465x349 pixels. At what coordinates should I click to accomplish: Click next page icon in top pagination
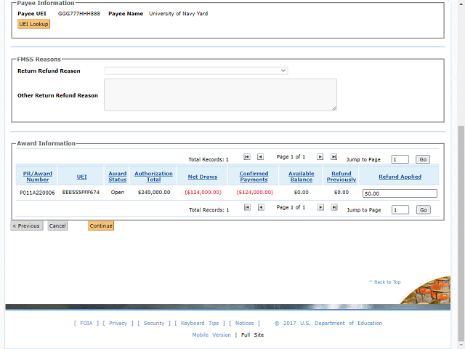coord(320,156)
